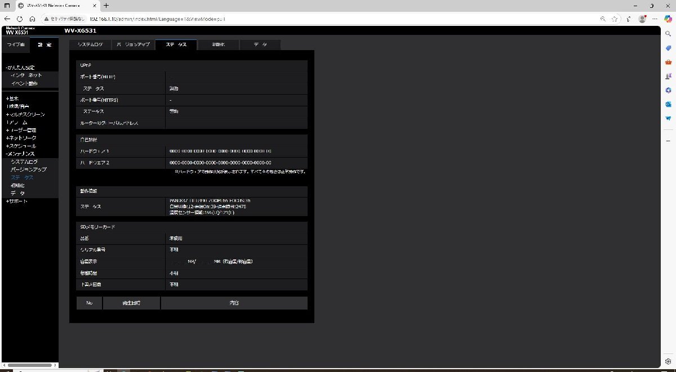Click the browser address bar
Image resolution: width=676 pixels, height=372 pixels.
338,19
